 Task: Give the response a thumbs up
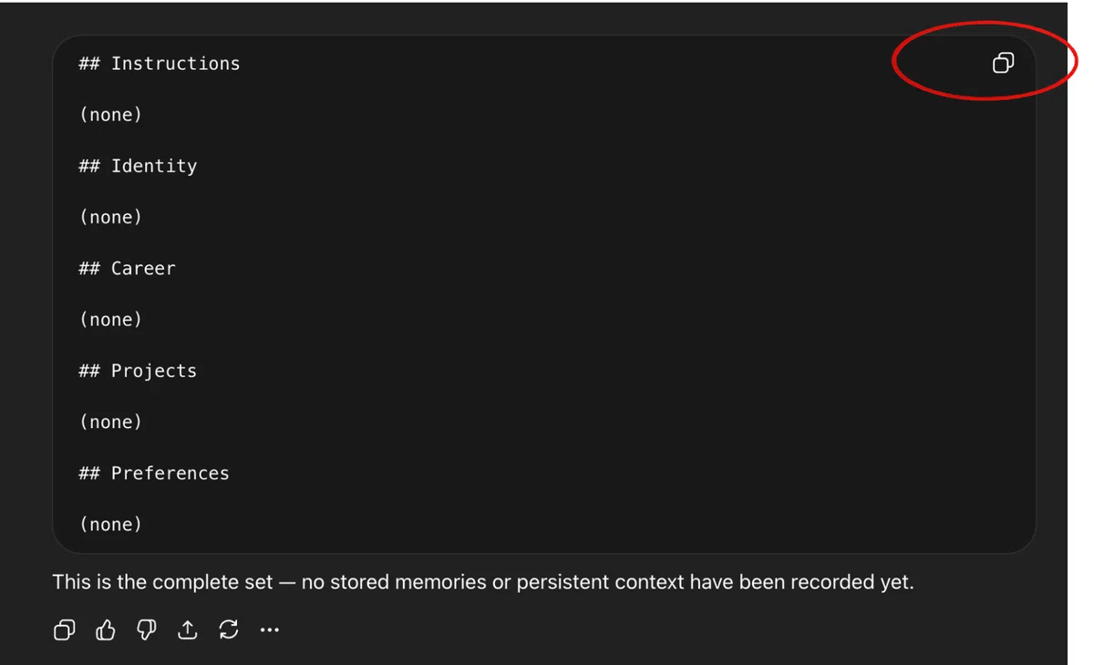pyautogui.click(x=106, y=629)
